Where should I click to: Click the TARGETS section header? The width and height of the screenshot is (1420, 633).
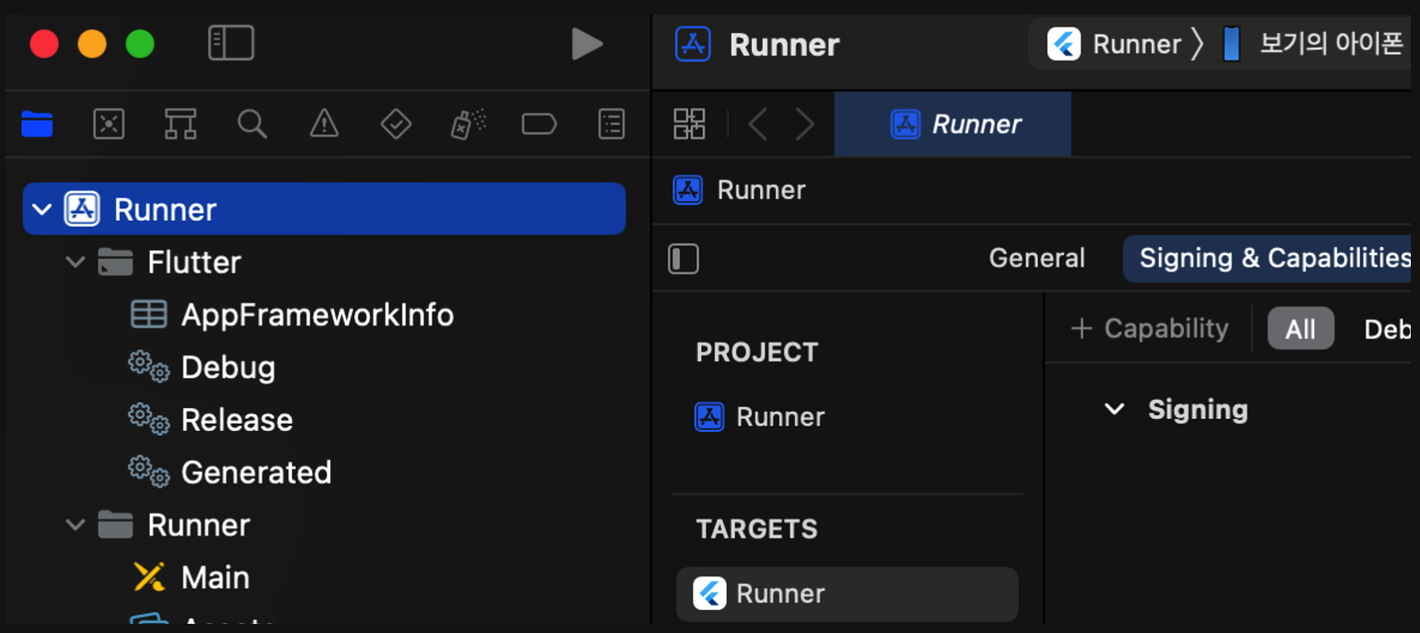(x=757, y=530)
